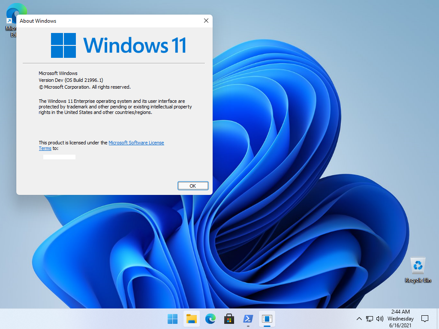Screen dimensions: 439x329
Task: Expand hidden system tray icons
Action: [359, 319]
